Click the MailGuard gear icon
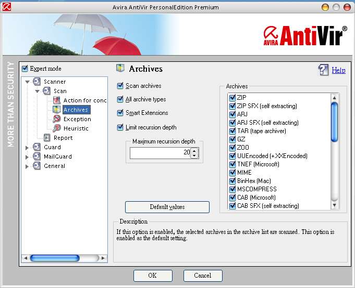 point(36,156)
